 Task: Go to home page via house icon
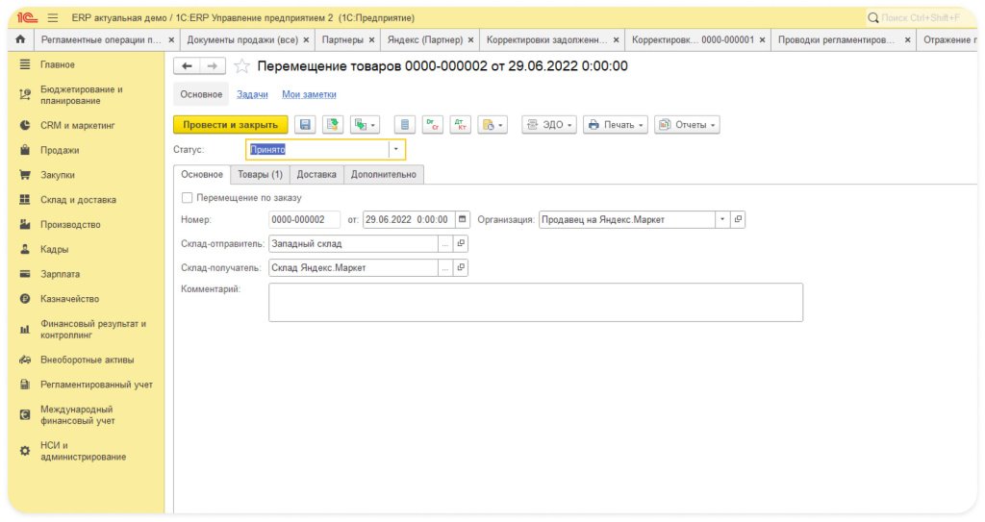[20, 40]
